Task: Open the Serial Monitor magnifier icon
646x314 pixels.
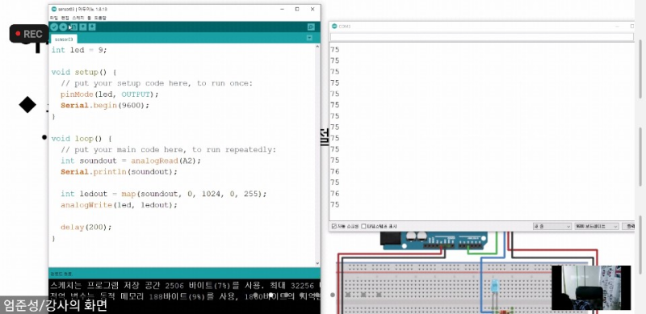Action: (x=311, y=27)
